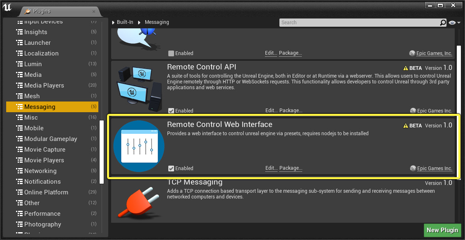
Task: Select the Messaging breadcrumb
Action: (x=157, y=22)
